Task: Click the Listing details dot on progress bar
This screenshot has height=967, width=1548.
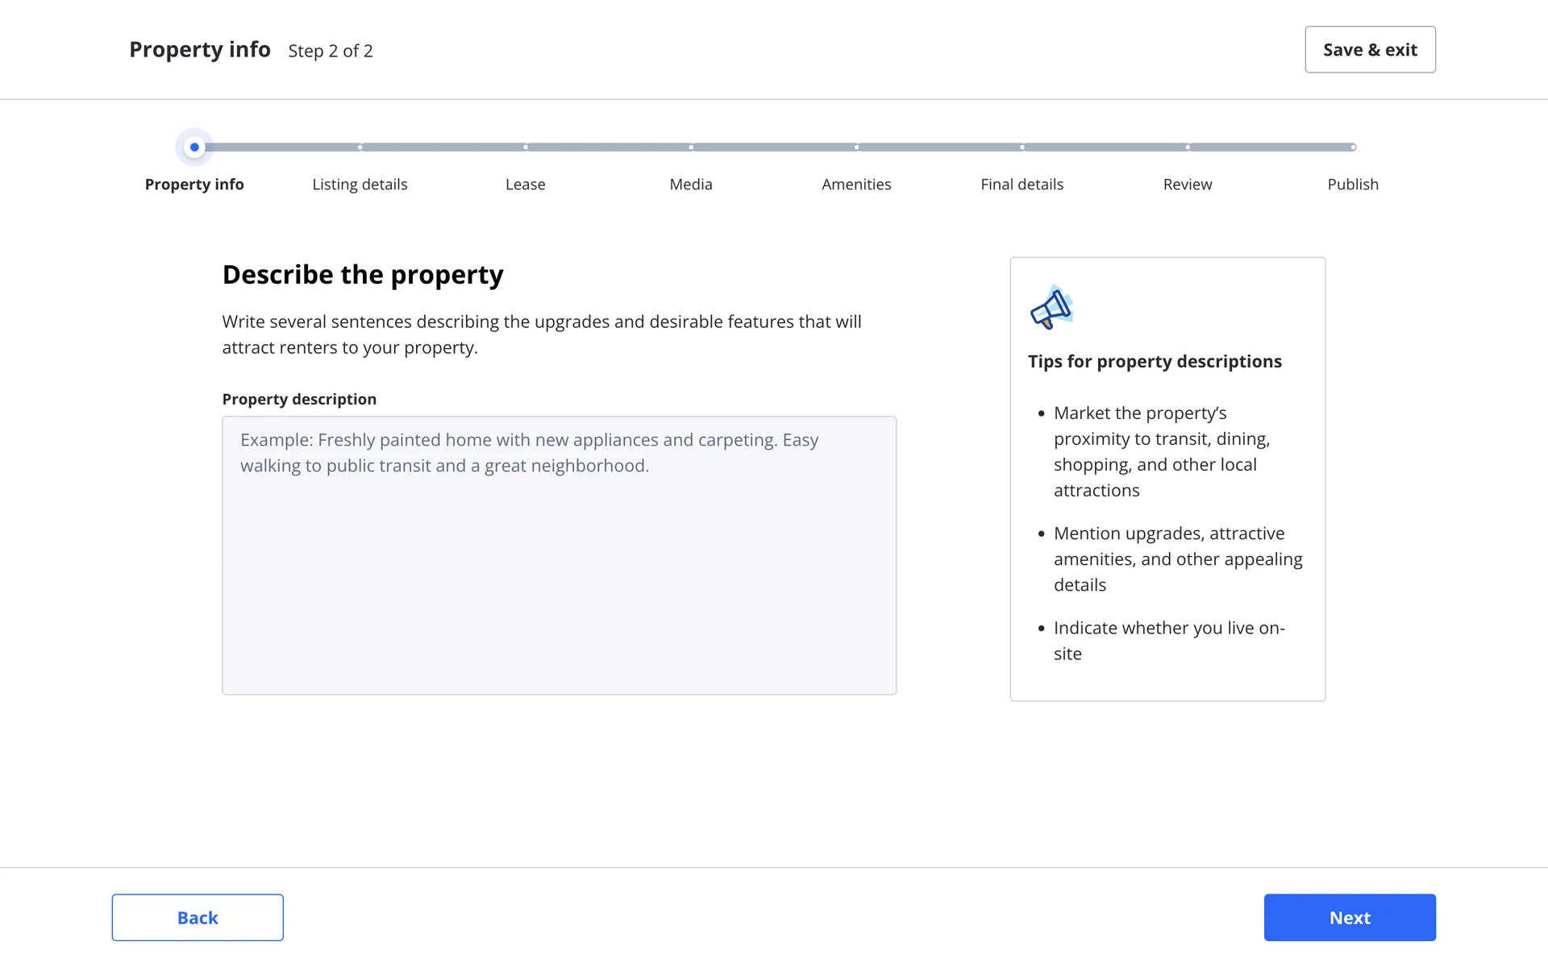Action: (x=360, y=147)
